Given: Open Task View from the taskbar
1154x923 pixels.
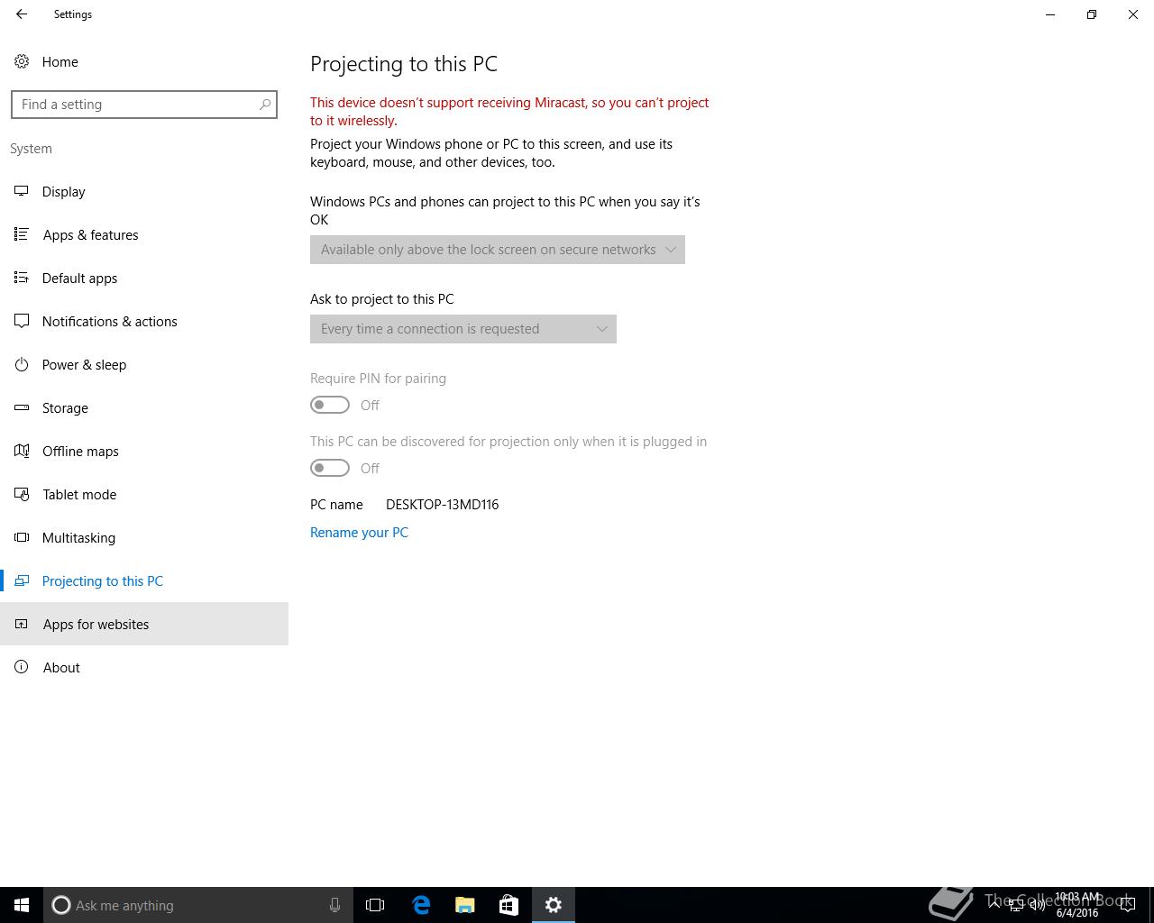Looking at the screenshot, I should click(375, 905).
